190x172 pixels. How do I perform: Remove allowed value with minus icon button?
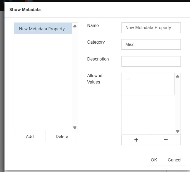click(166, 140)
